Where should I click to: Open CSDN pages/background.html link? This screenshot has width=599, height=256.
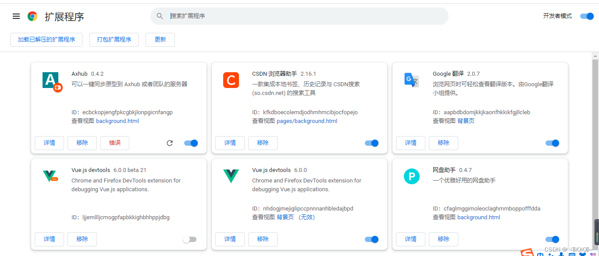(307, 121)
